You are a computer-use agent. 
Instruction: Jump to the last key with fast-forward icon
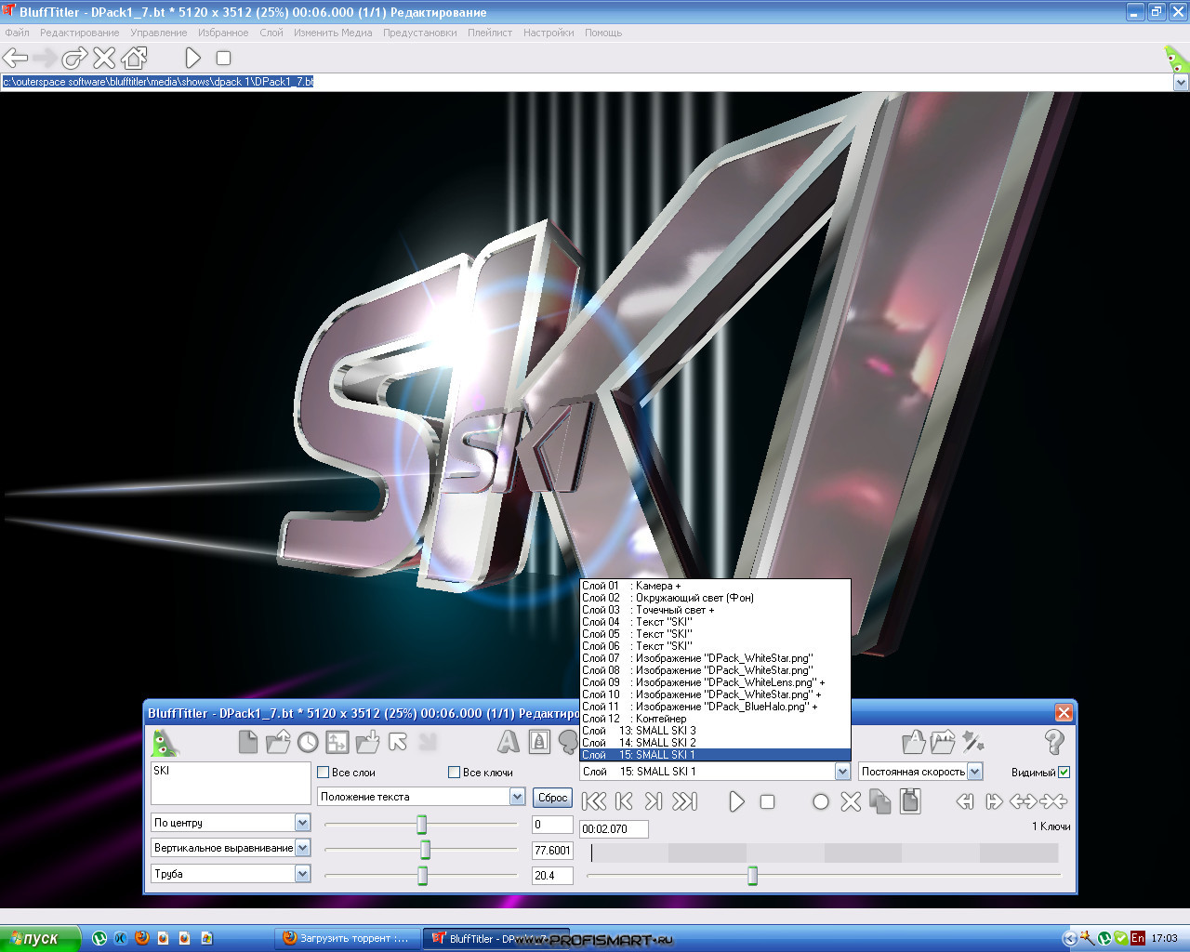[x=685, y=801]
